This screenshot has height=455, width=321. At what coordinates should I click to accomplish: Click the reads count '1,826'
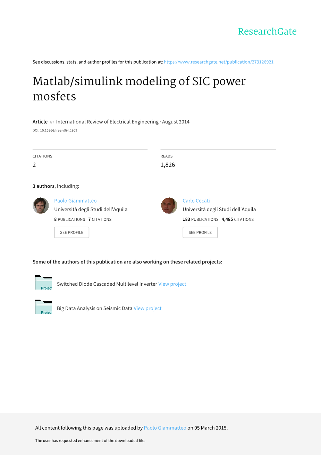coord(168,165)
